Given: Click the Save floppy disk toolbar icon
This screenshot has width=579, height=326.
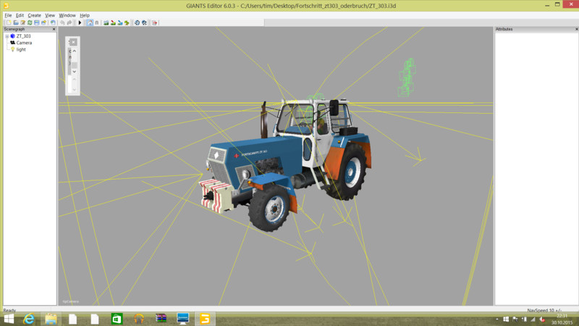Looking at the screenshot, I should tap(37, 23).
